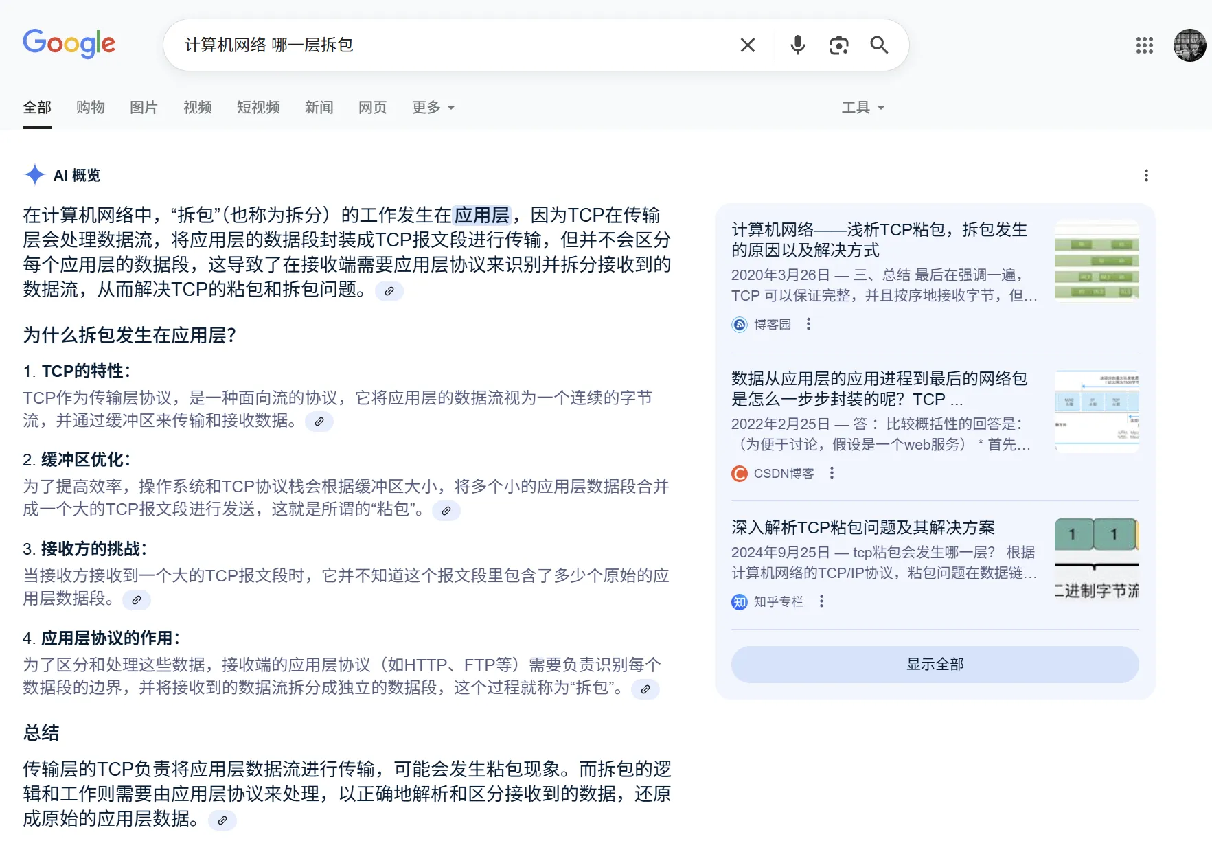This screenshot has width=1212, height=841.
Task: Open 数据从应用层的应用进程 article link
Action: click(879, 389)
